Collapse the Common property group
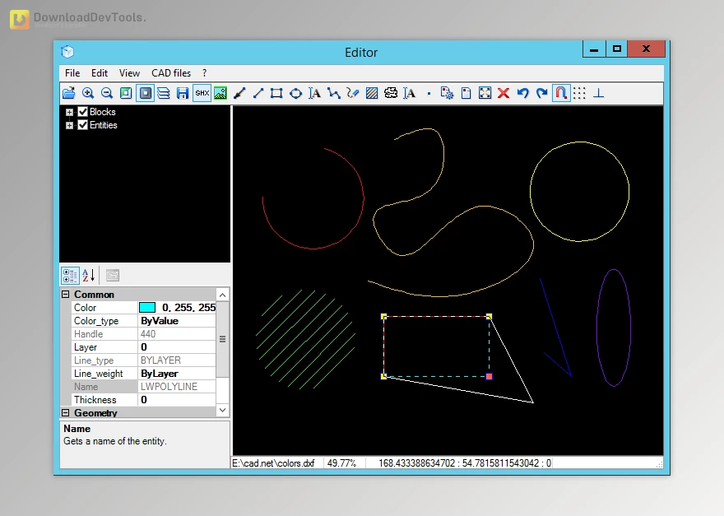 [x=66, y=295]
